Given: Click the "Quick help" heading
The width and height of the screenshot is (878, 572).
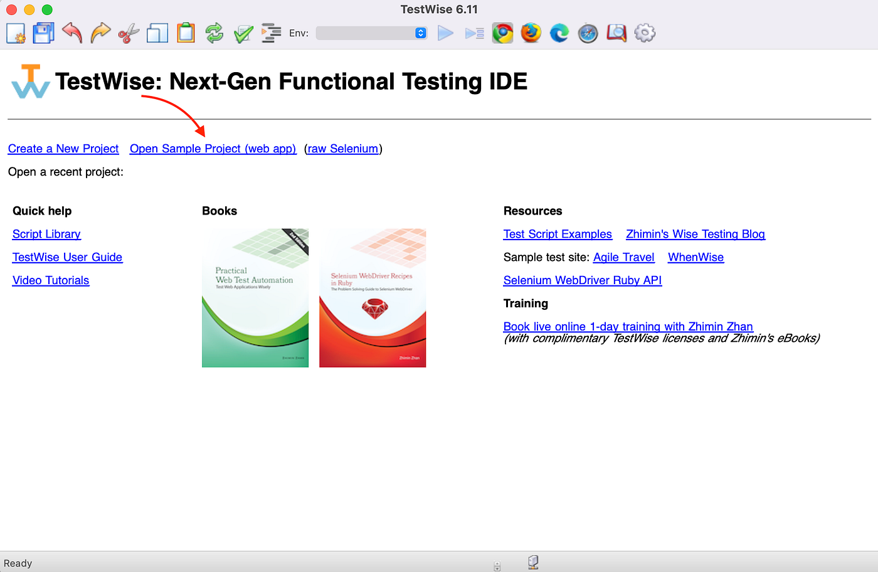Looking at the screenshot, I should point(42,211).
